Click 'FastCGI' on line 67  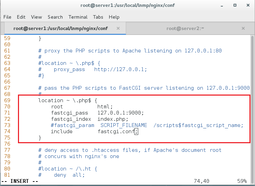coord(130,88)
